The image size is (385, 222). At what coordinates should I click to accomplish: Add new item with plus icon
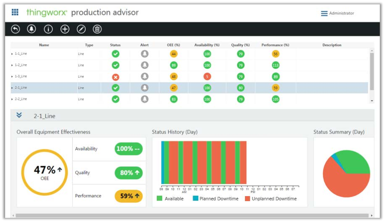[65, 29]
